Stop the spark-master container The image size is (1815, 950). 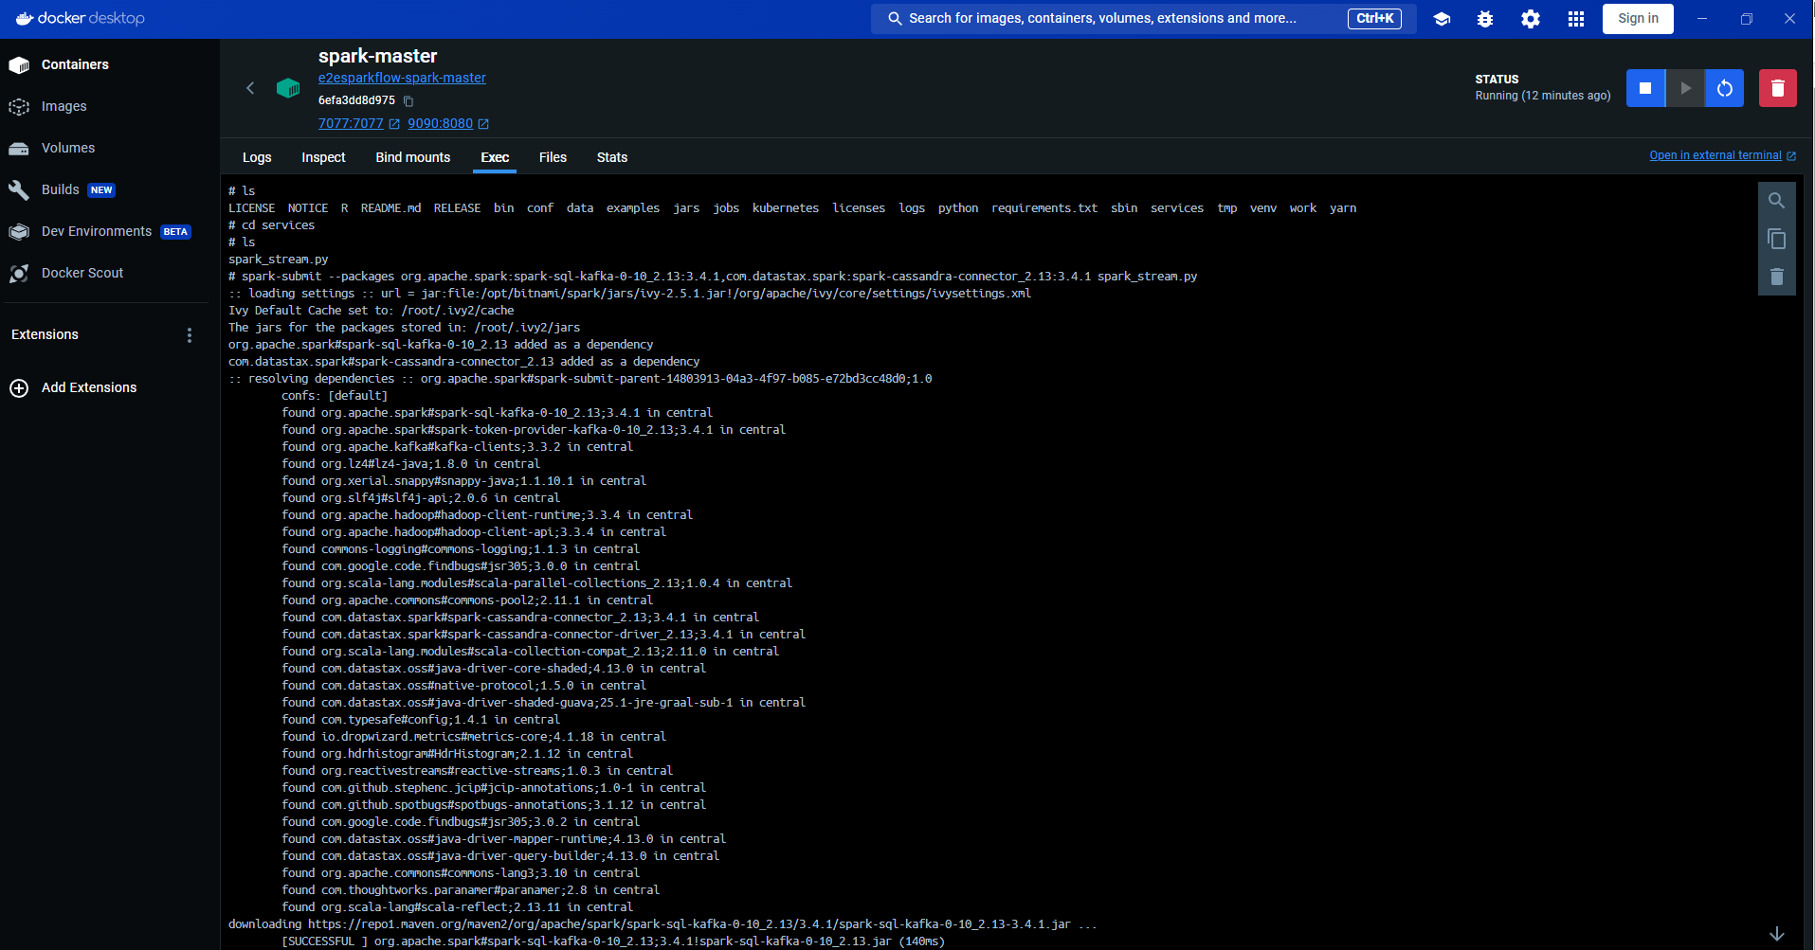point(1645,88)
